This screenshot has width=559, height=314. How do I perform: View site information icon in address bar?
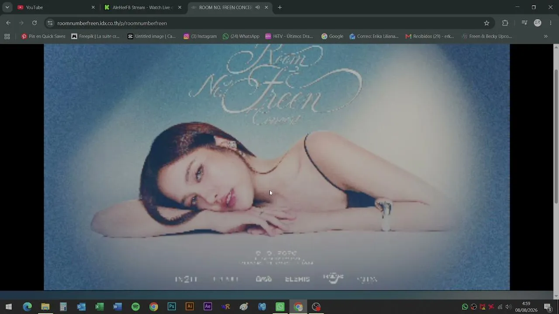(50, 23)
